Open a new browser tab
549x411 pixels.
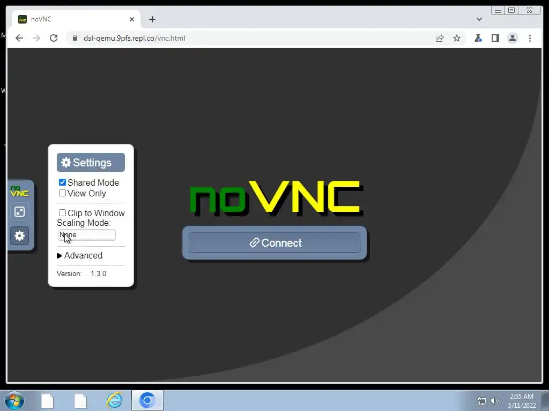(x=152, y=19)
